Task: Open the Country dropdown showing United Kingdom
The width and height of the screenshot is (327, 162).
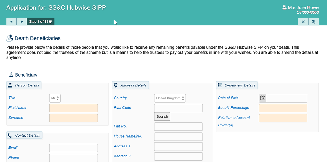Action: [170, 98]
